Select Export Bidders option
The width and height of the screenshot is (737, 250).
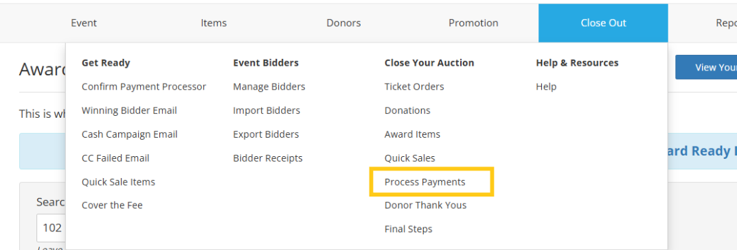click(x=266, y=135)
